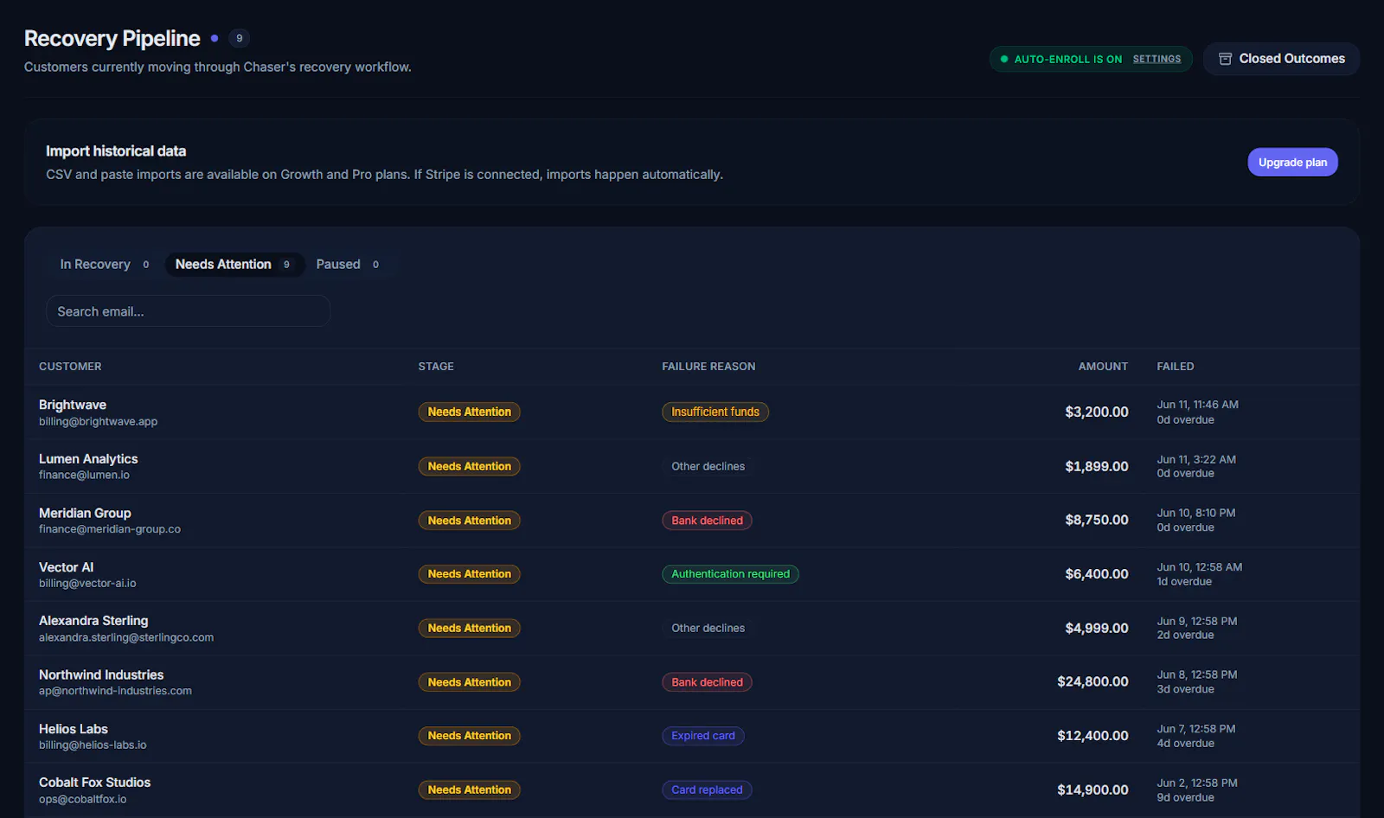Viewport: 1384px width, 818px height.
Task: Click the AUTO-ENROLL IS ON status pill
Action: click(x=1091, y=59)
